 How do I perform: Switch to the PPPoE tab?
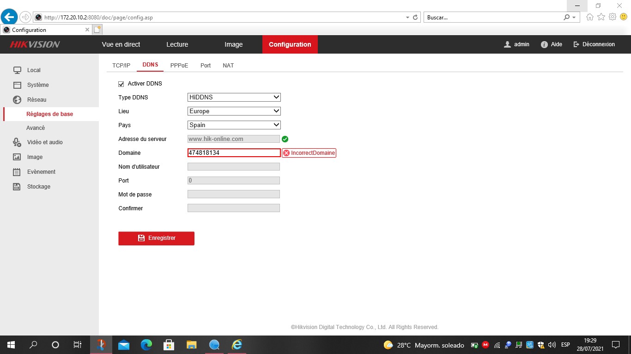[x=179, y=66]
